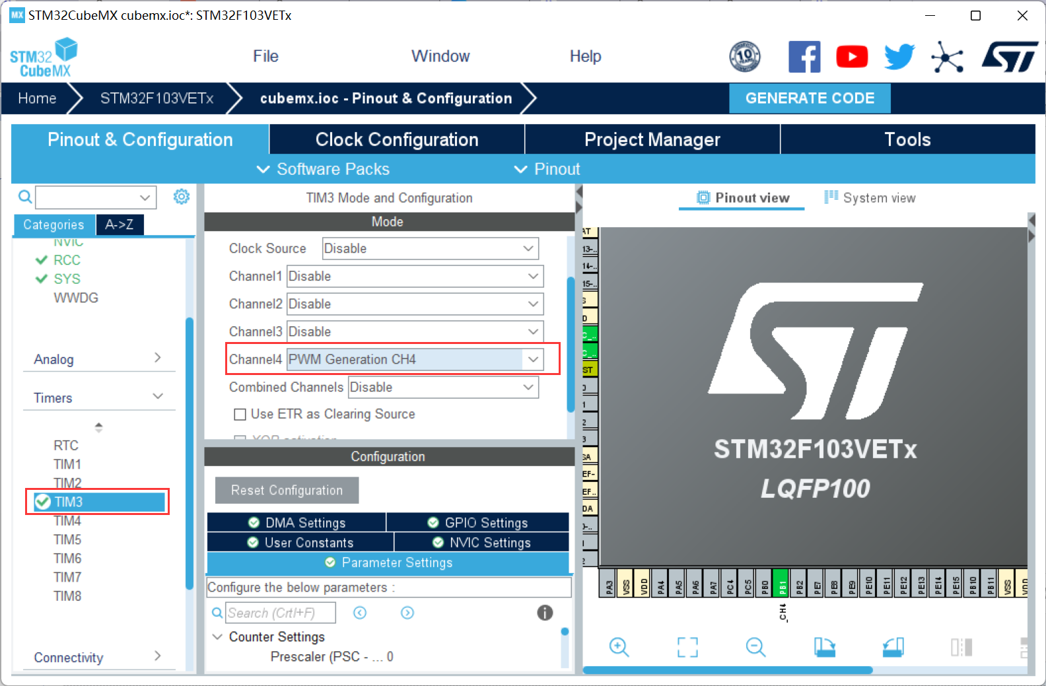This screenshot has height=686, width=1046.
Task: Click the category search combo box
Action: pyautogui.click(x=96, y=197)
